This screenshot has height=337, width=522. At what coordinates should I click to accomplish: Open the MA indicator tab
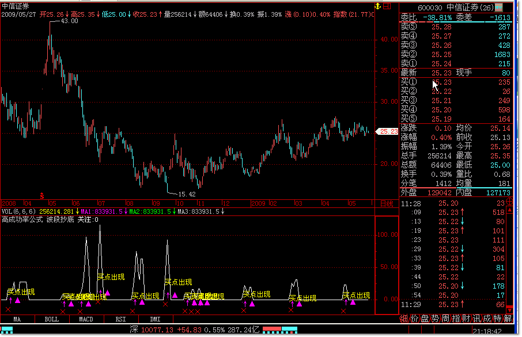pyautogui.click(x=17, y=319)
